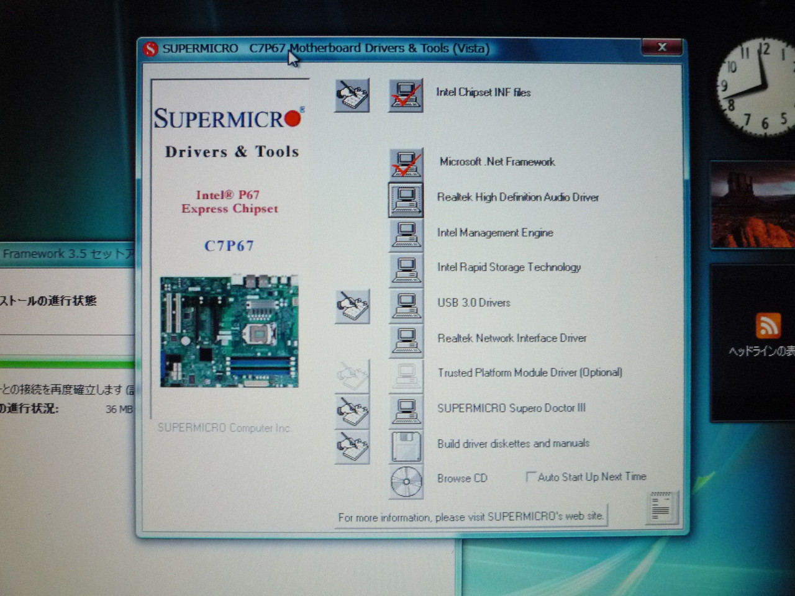Install SUPERMICRO Supero Doctor III via its icon
Screen dimensions: 795x596
(x=406, y=410)
